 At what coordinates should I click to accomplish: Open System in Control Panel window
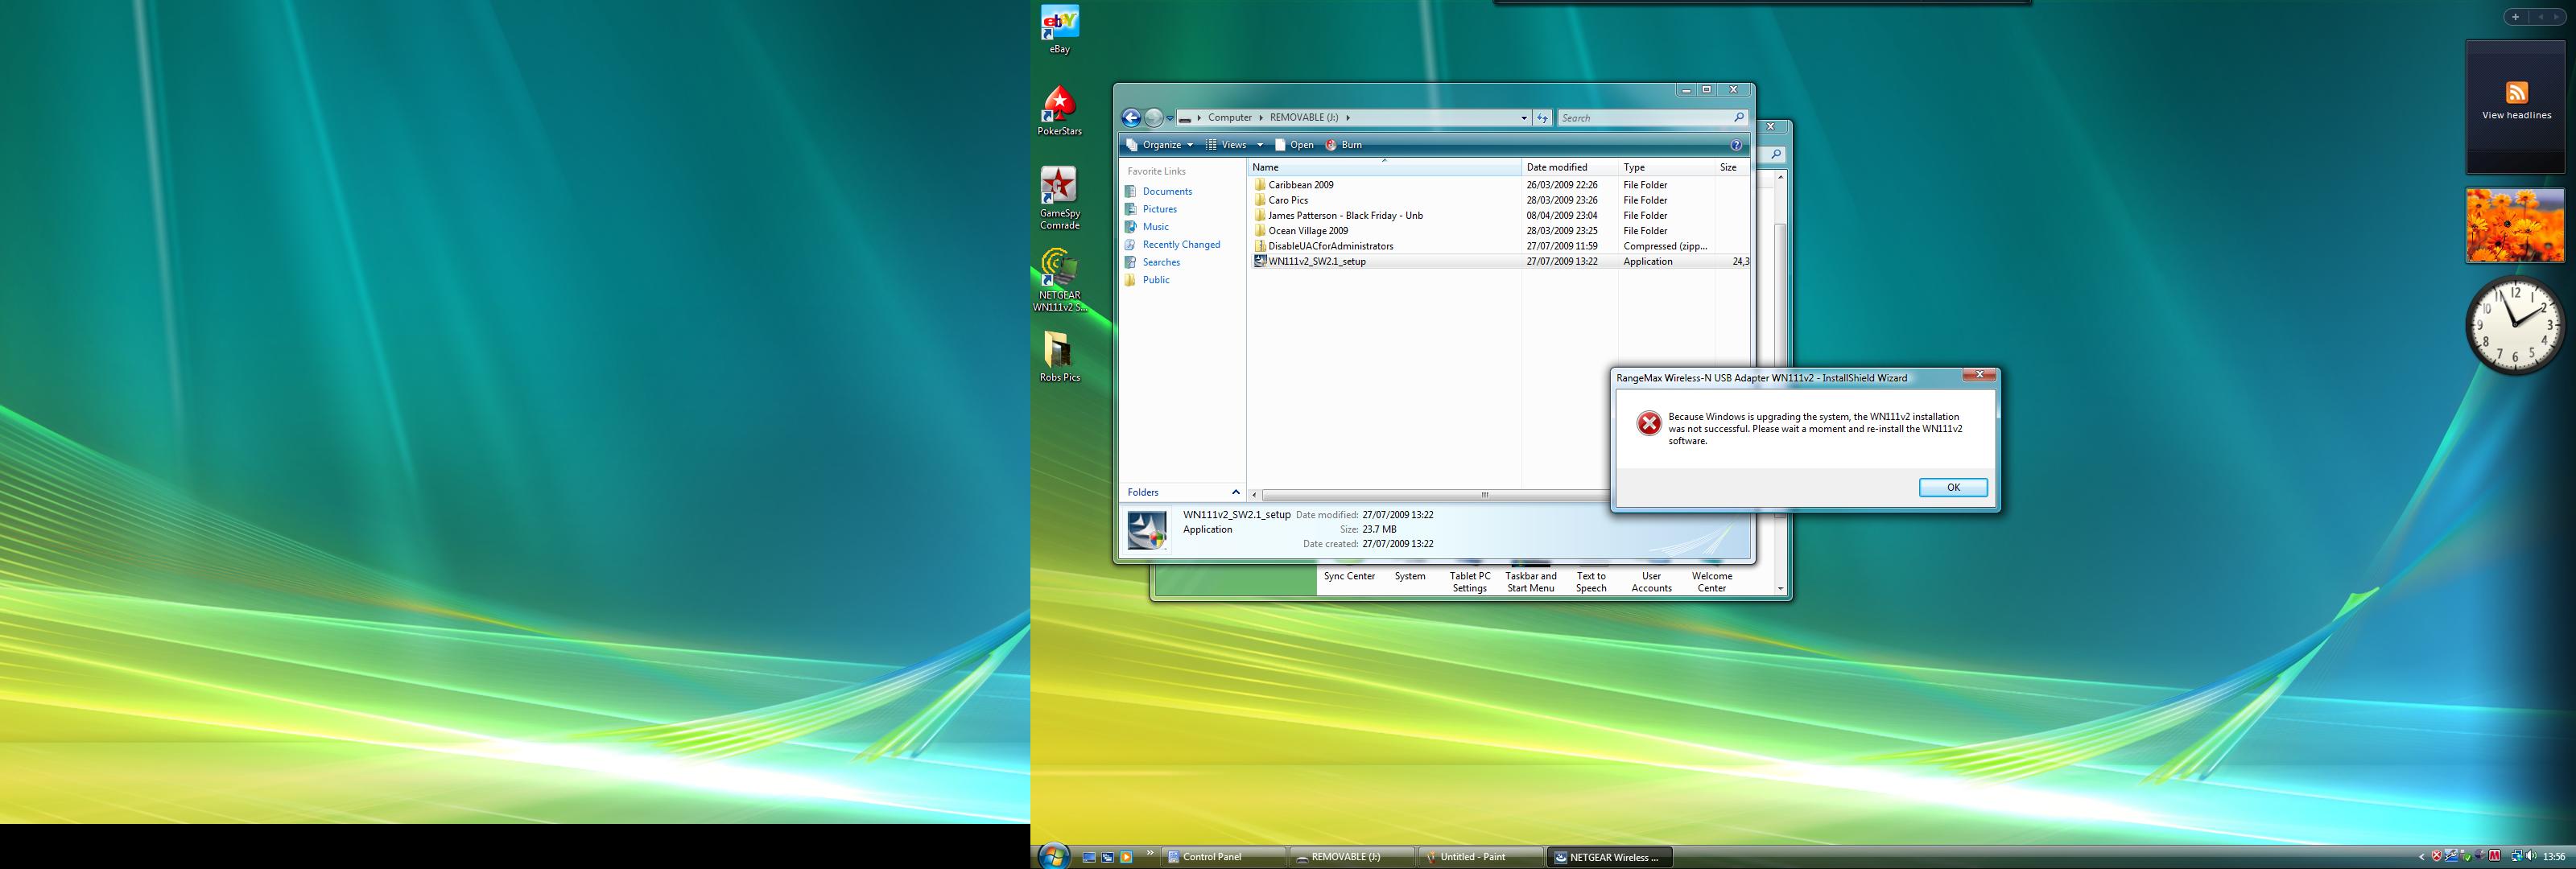click(1410, 577)
